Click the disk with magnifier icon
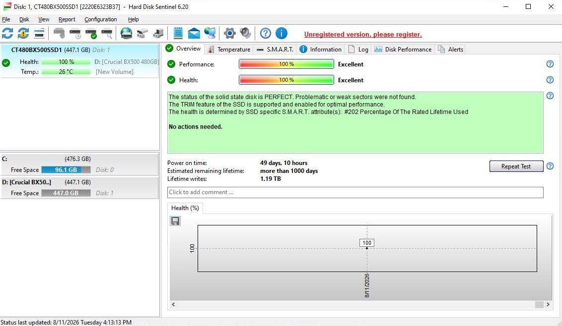This screenshot has height=326, width=562. [107, 33]
